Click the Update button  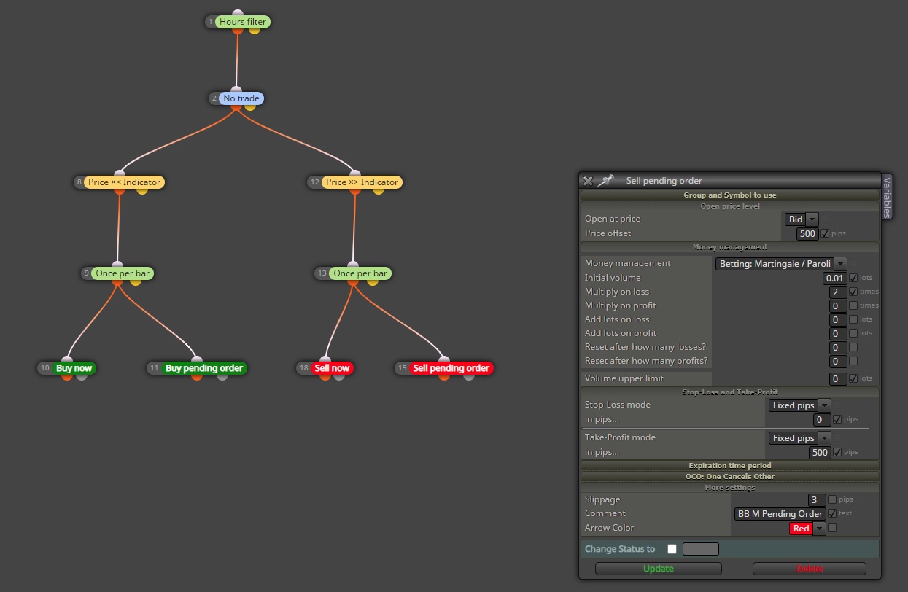(x=659, y=569)
